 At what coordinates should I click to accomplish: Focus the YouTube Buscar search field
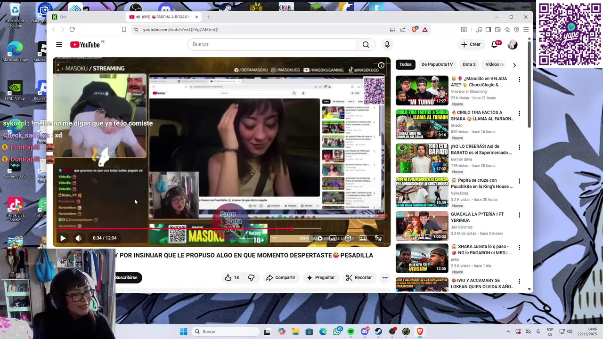[272, 45]
